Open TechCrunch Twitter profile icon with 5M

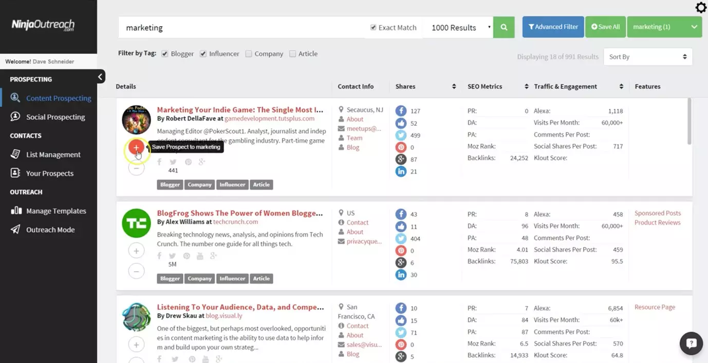173,256
